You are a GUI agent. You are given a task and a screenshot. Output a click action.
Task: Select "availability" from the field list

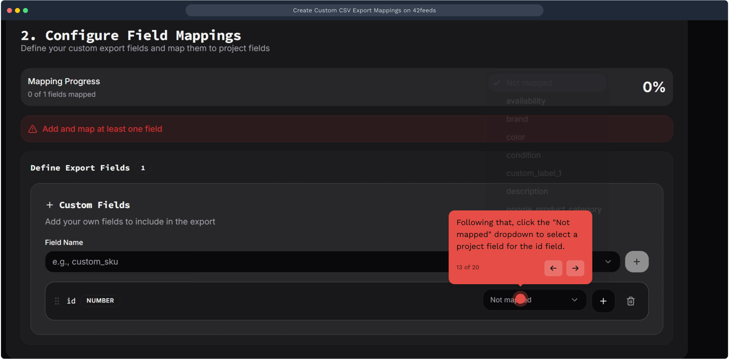click(525, 101)
